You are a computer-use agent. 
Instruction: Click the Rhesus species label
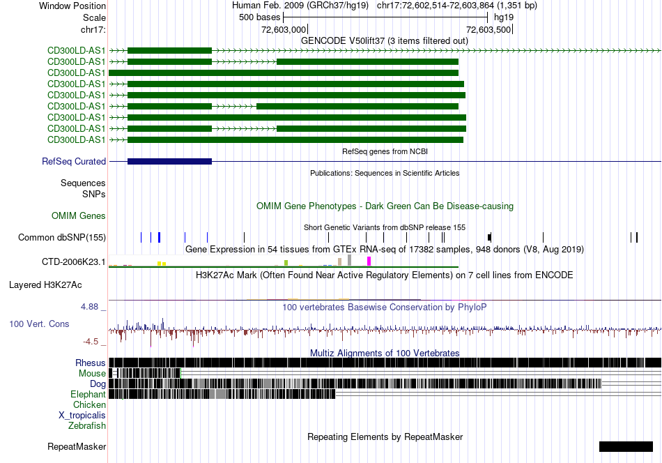pos(91,363)
